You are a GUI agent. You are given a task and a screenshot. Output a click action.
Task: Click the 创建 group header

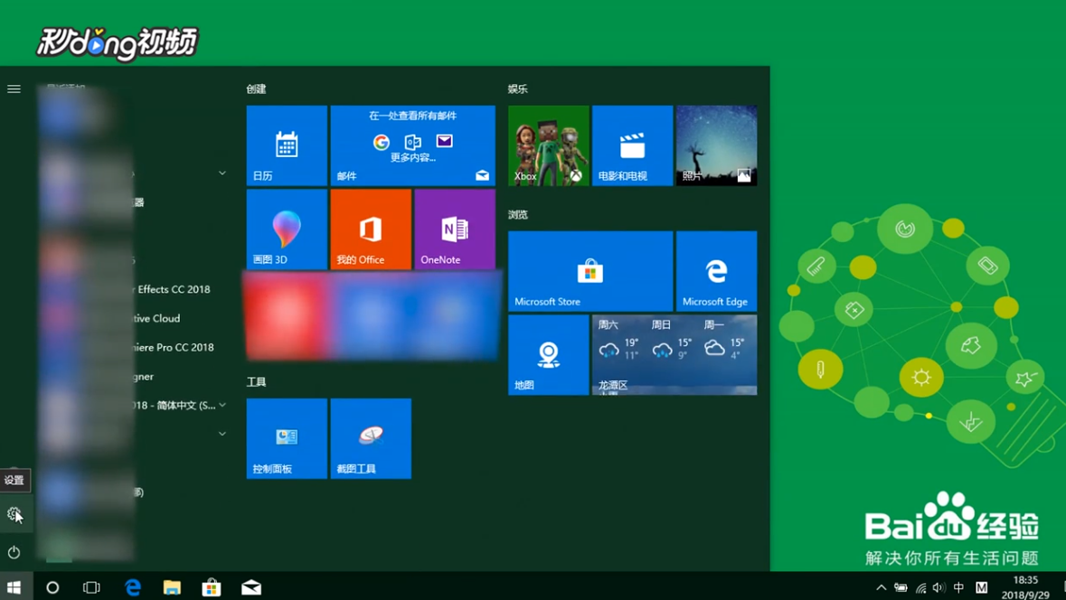coord(256,89)
